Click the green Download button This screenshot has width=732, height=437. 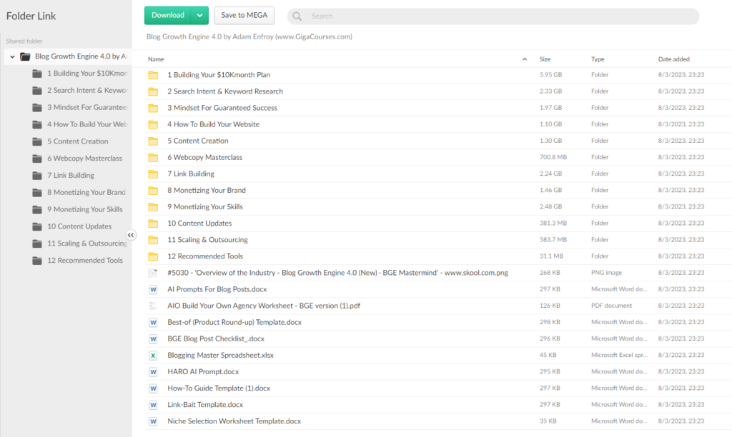point(168,15)
